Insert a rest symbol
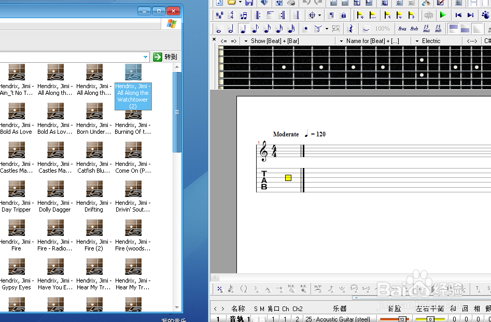The height and width of the screenshot is (322, 491). pos(350,29)
